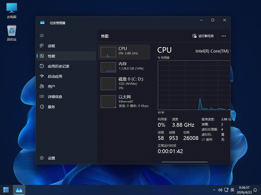Open the notification bell icon

click(x=255, y=190)
